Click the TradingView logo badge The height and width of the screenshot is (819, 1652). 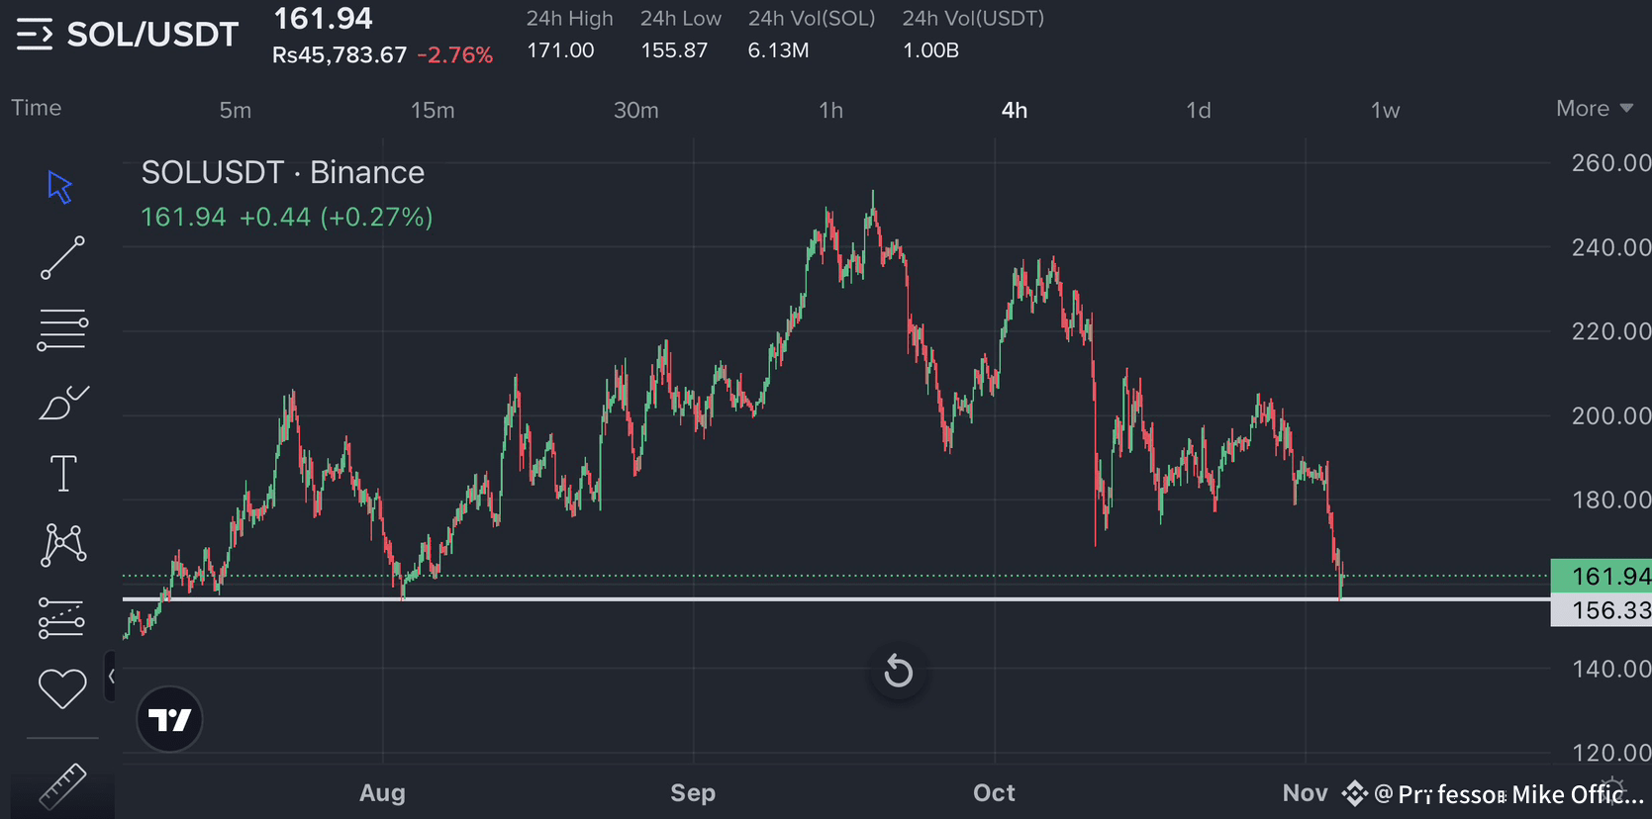tap(169, 719)
